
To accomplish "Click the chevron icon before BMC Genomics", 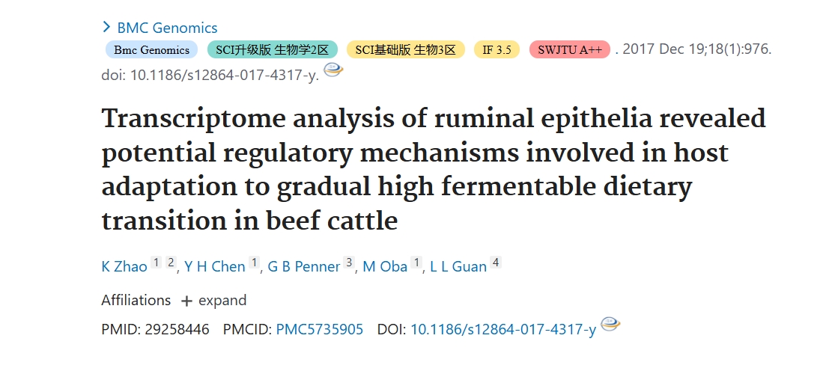I will [106, 27].
